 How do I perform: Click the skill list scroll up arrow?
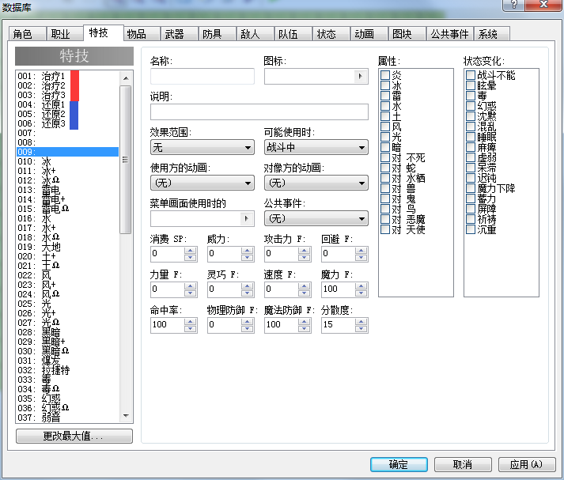coord(126,77)
